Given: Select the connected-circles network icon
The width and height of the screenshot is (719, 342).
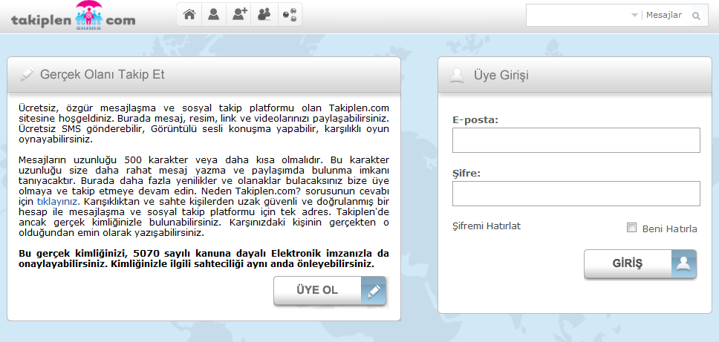Looking at the screenshot, I should (290, 15).
